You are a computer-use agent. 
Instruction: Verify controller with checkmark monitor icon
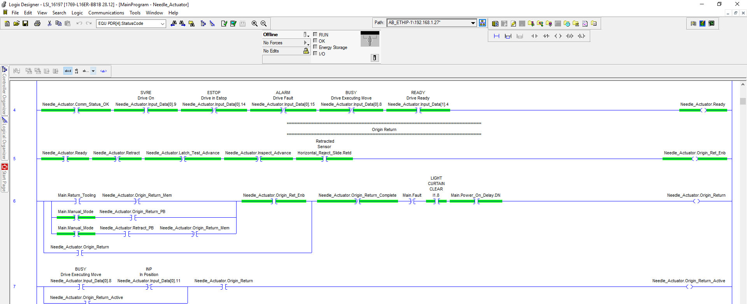[x=233, y=23]
